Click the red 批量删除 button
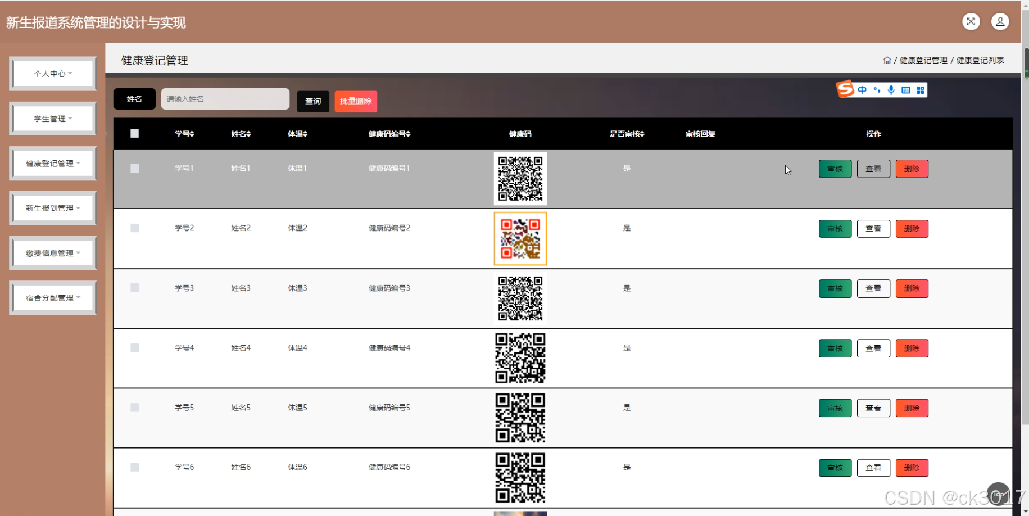The width and height of the screenshot is (1029, 516). (356, 101)
